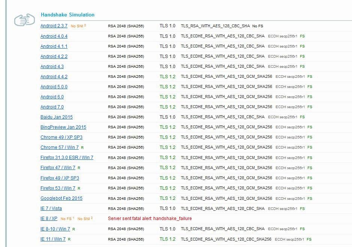The height and width of the screenshot is (247, 352).
Task: Click the TLS_RSA_WITH_AES_128_CBC_SHA cipher for Android 2.3.7
Action: [x=215, y=26]
